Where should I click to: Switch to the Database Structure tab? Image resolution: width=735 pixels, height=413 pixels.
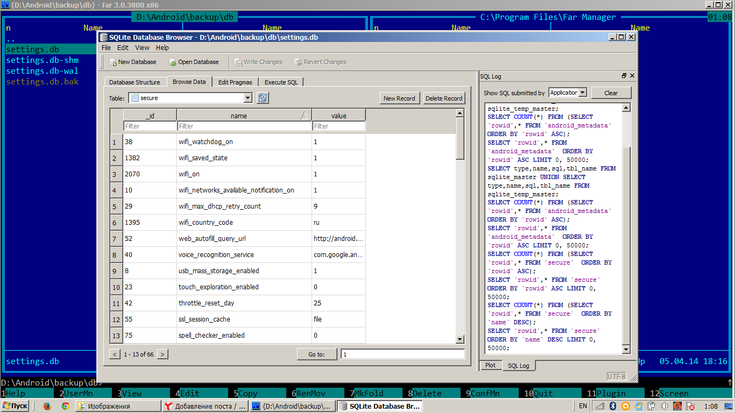[135, 82]
